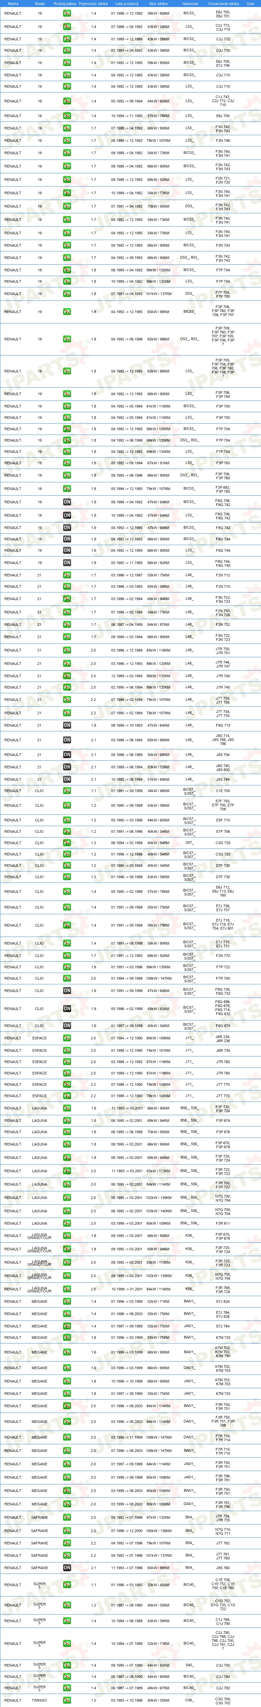Screen dimensions: 261x1707
Task: Click diesel ON icon in Renault 21 J8S 704 row
Action: pos(67,755)
